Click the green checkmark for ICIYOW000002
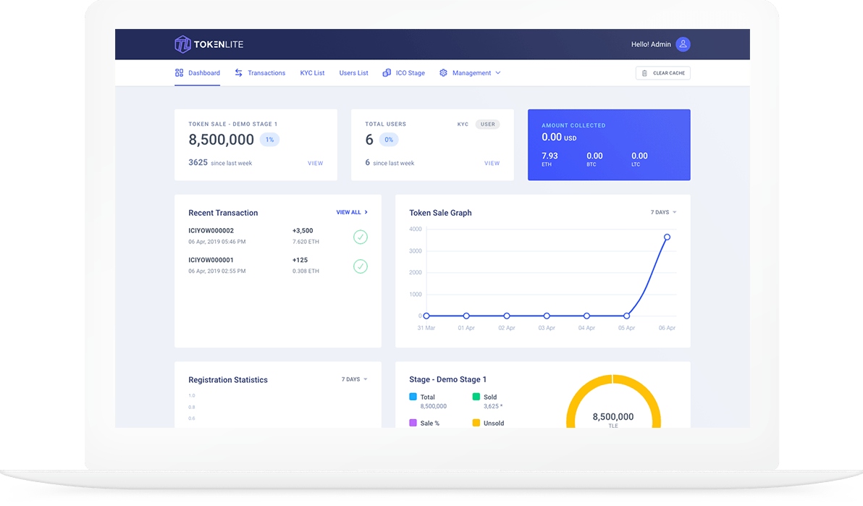Image resolution: width=863 pixels, height=506 pixels. (x=360, y=237)
